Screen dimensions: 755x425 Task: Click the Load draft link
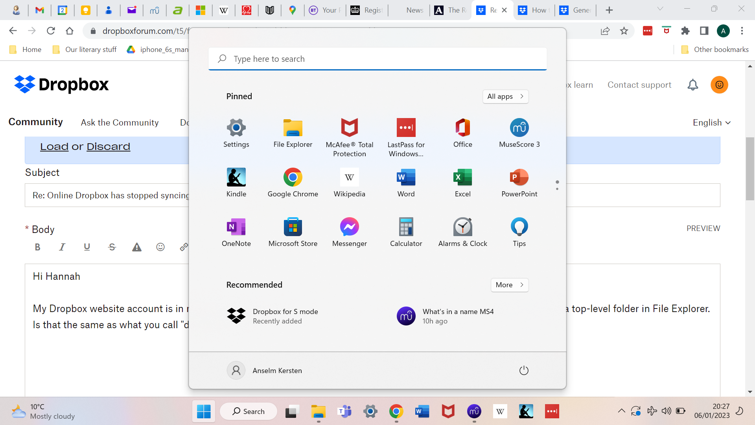click(x=54, y=147)
